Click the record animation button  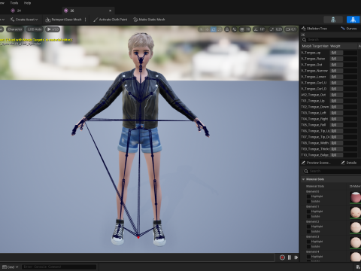pos(282,257)
